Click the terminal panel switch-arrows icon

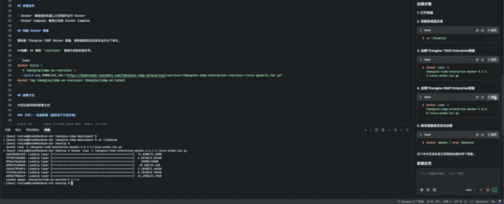tap(395, 130)
